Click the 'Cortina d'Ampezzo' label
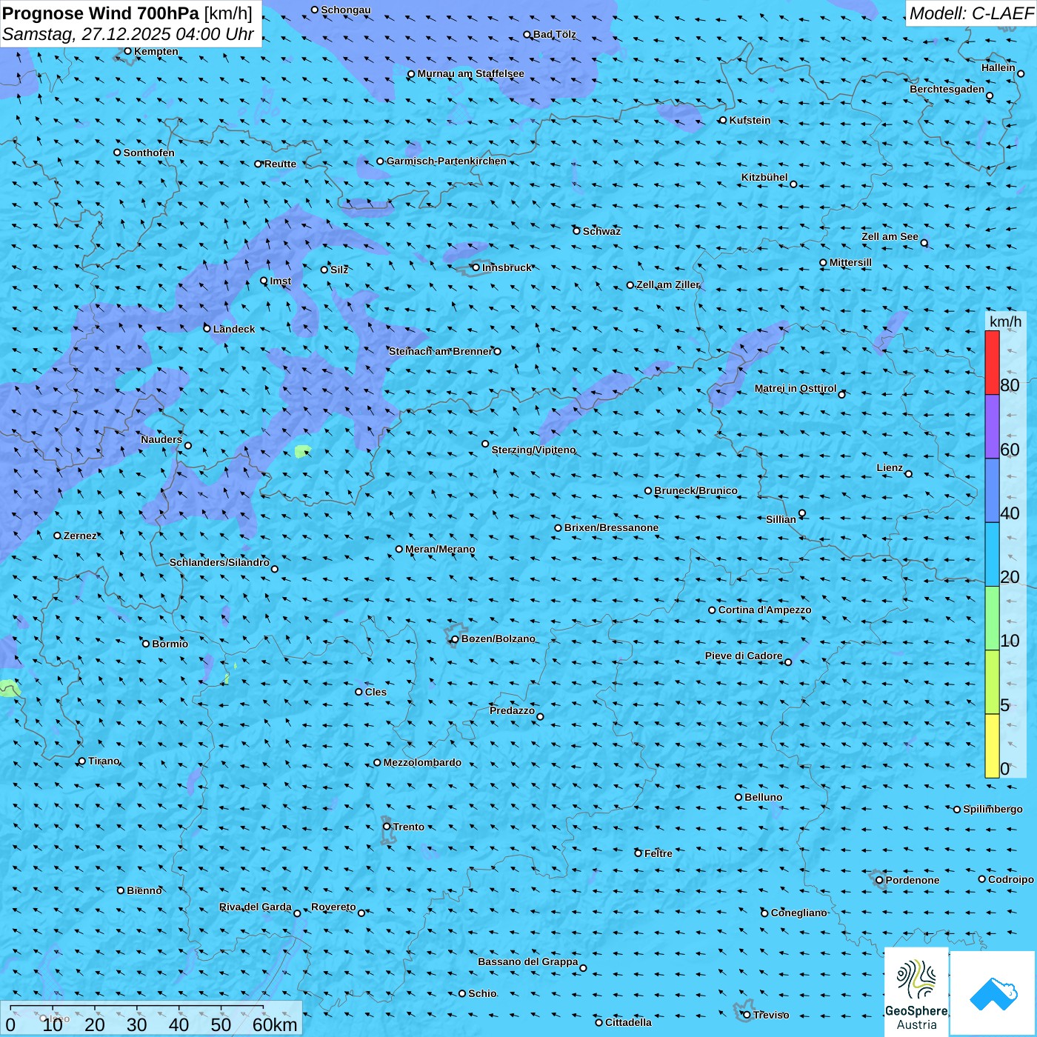Image resolution: width=1037 pixels, height=1037 pixels. click(764, 610)
